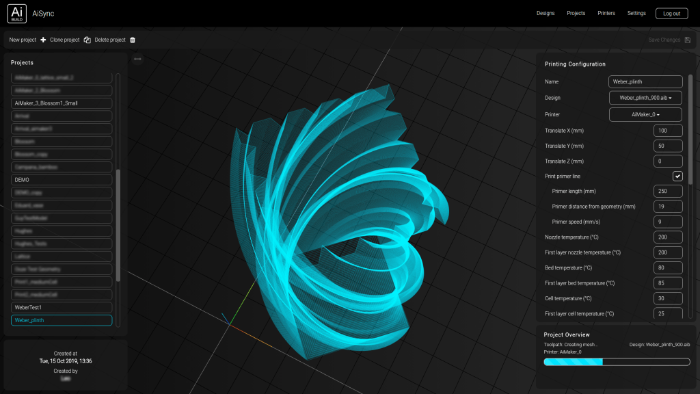
Task: Click the Clone project copy icon
Action: pyautogui.click(x=87, y=40)
